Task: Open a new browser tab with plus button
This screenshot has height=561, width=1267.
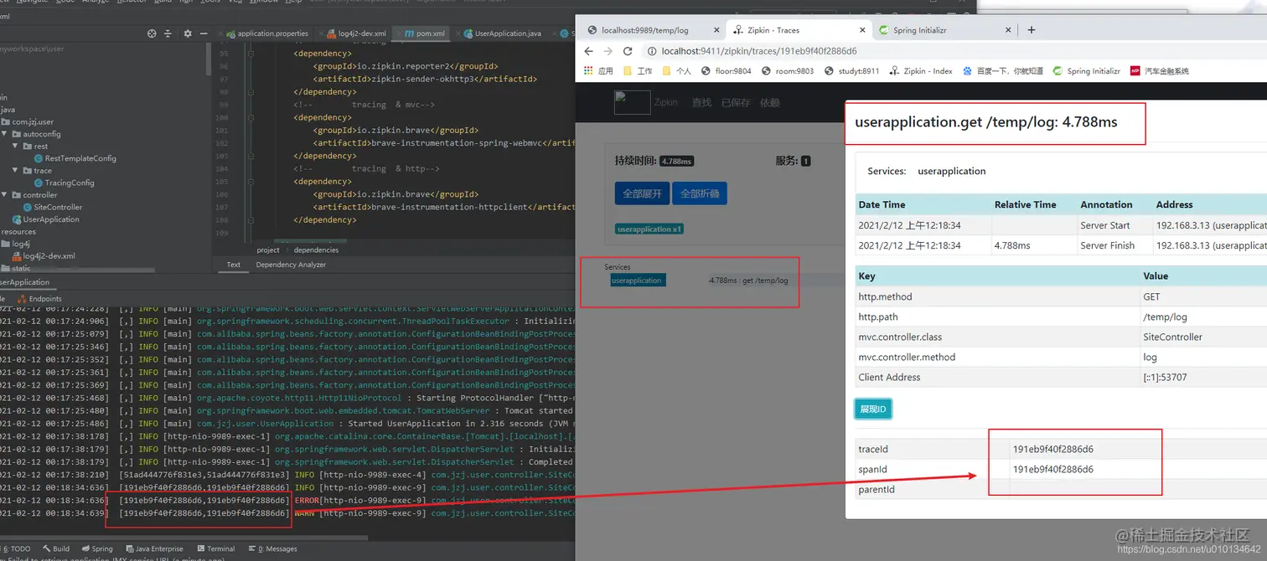Action: click(1032, 30)
